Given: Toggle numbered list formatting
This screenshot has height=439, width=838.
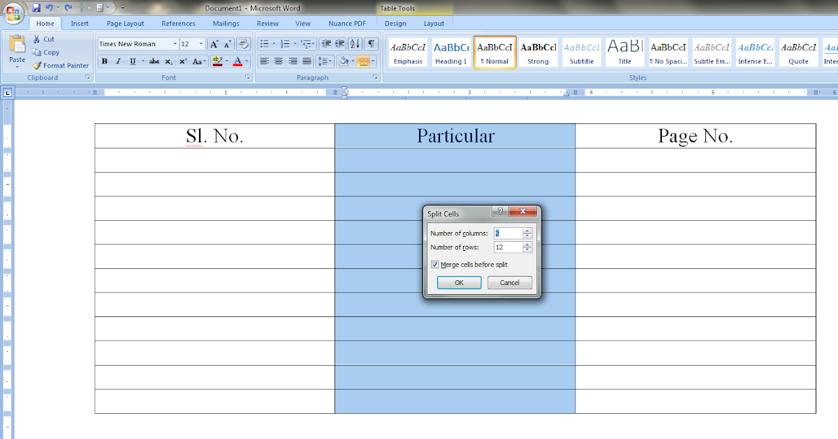Looking at the screenshot, I should click(x=286, y=43).
